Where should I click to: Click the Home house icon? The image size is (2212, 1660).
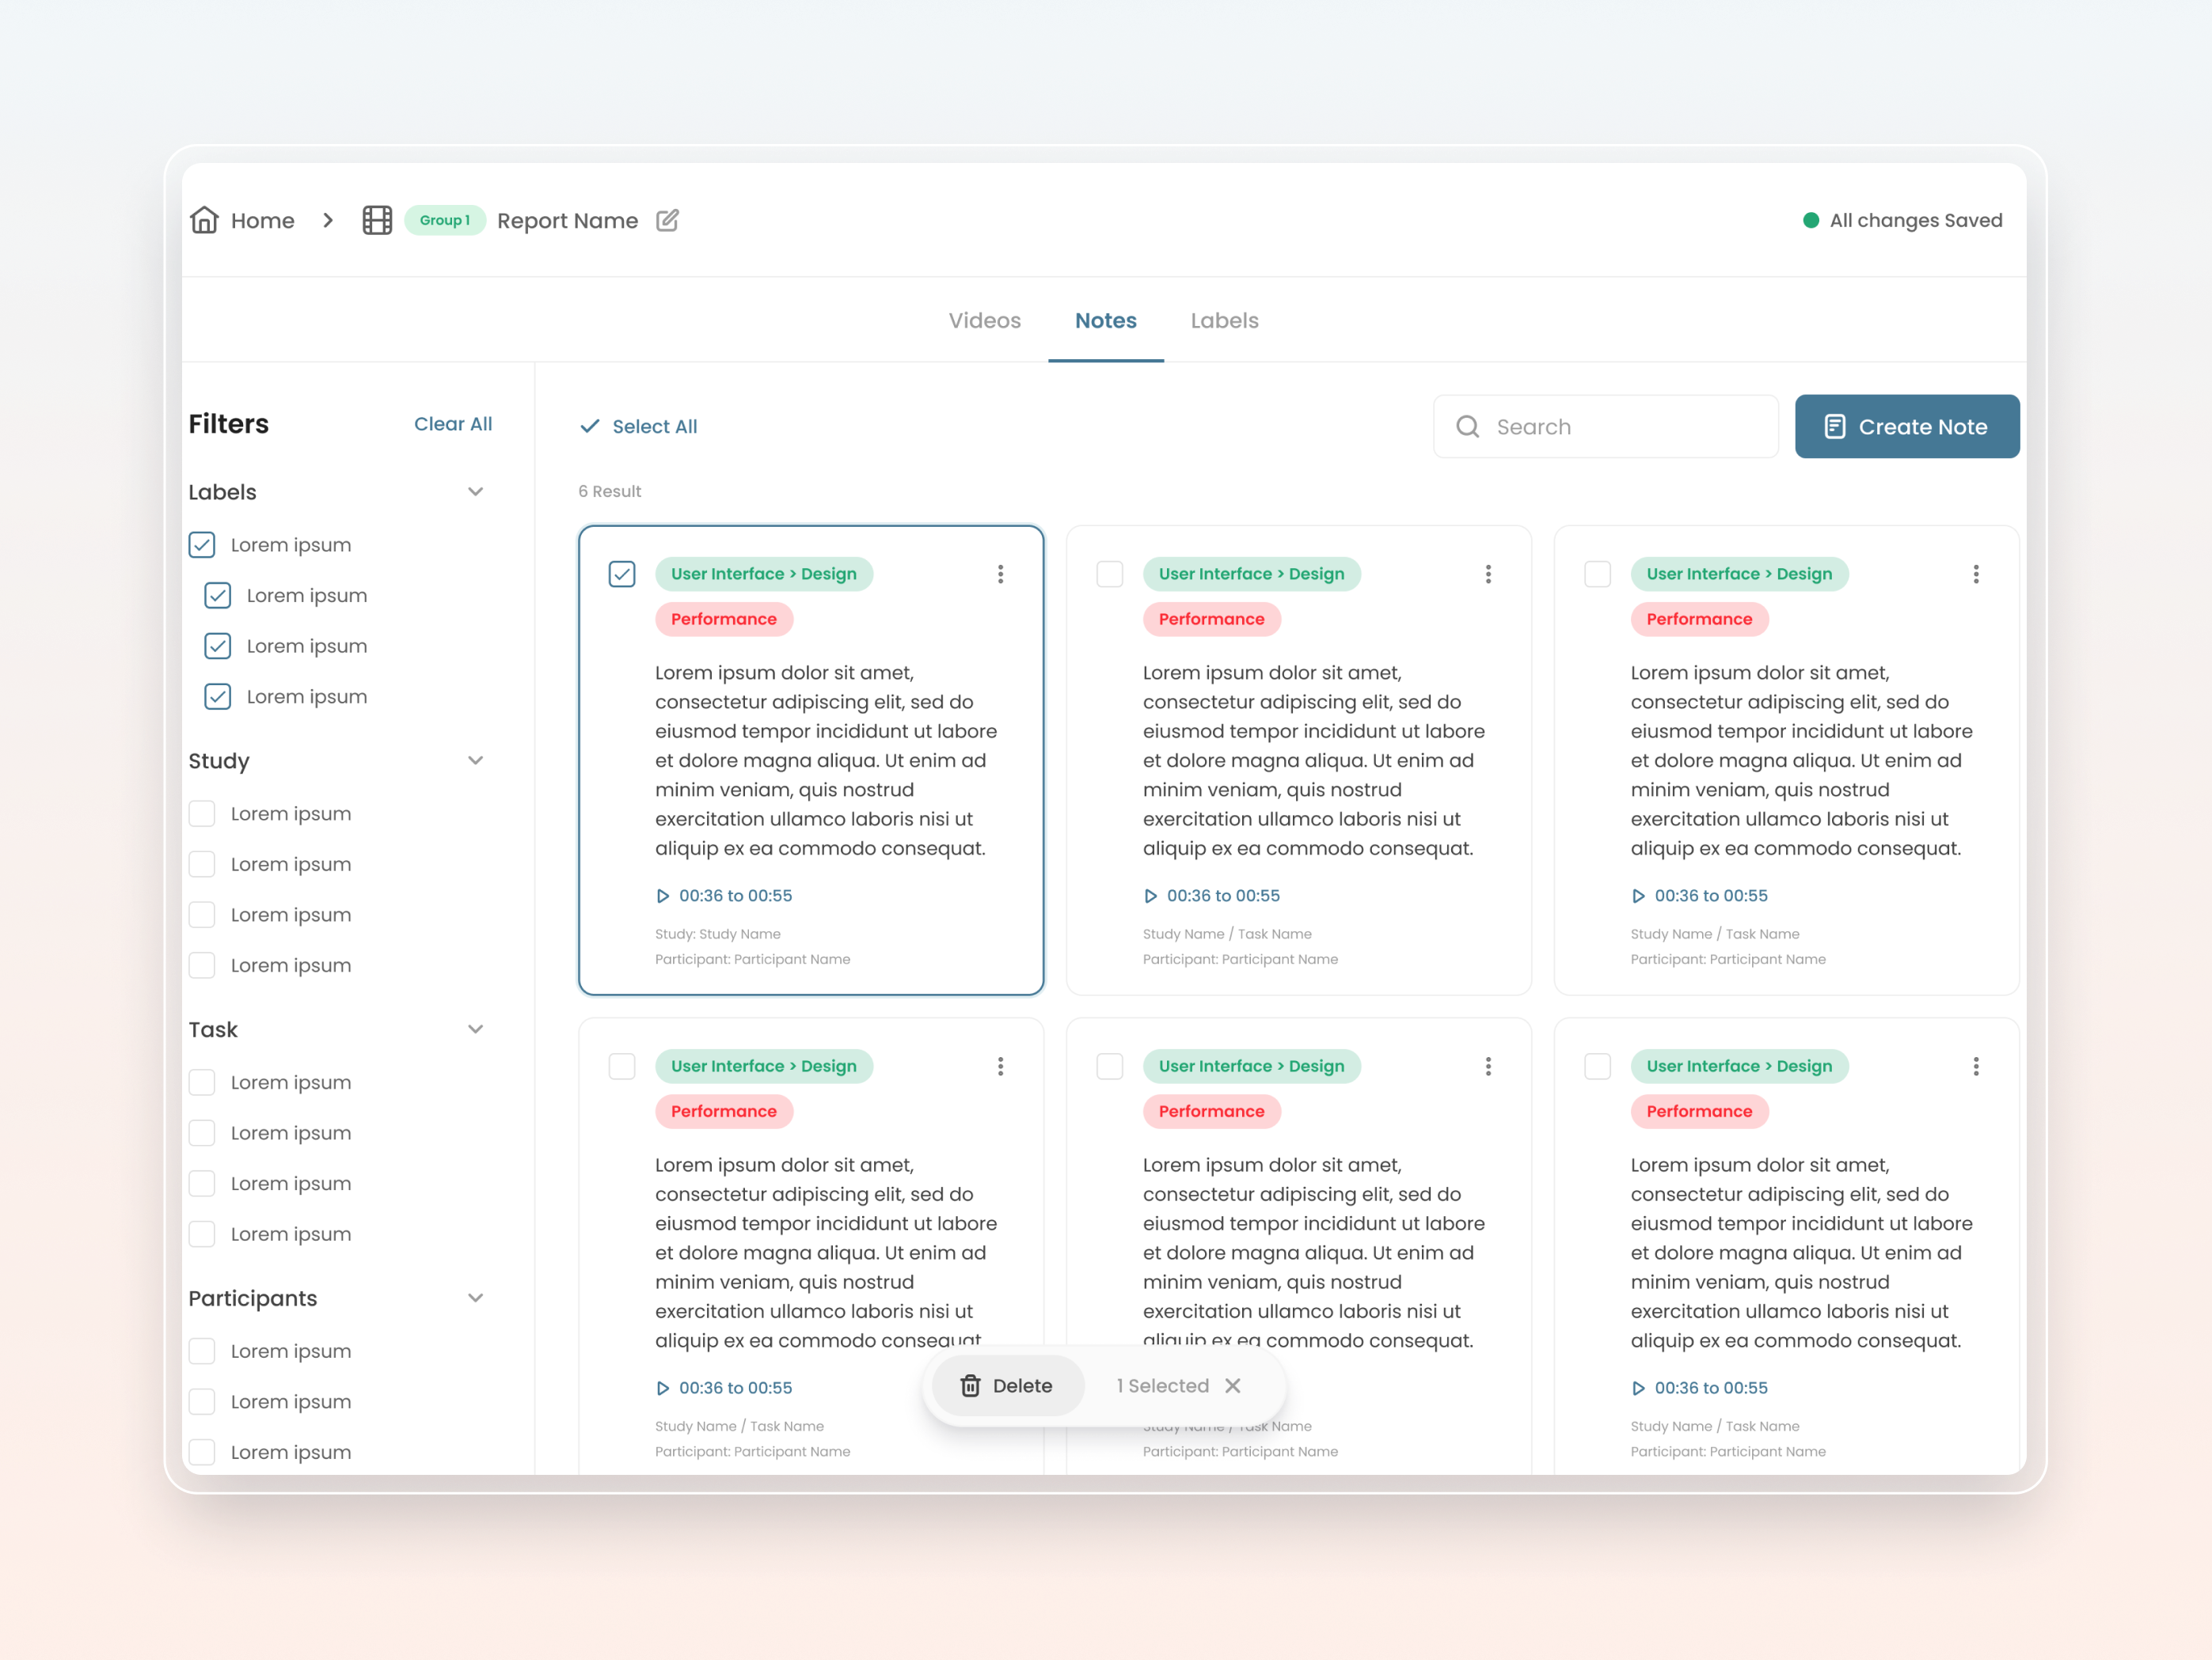click(x=204, y=220)
